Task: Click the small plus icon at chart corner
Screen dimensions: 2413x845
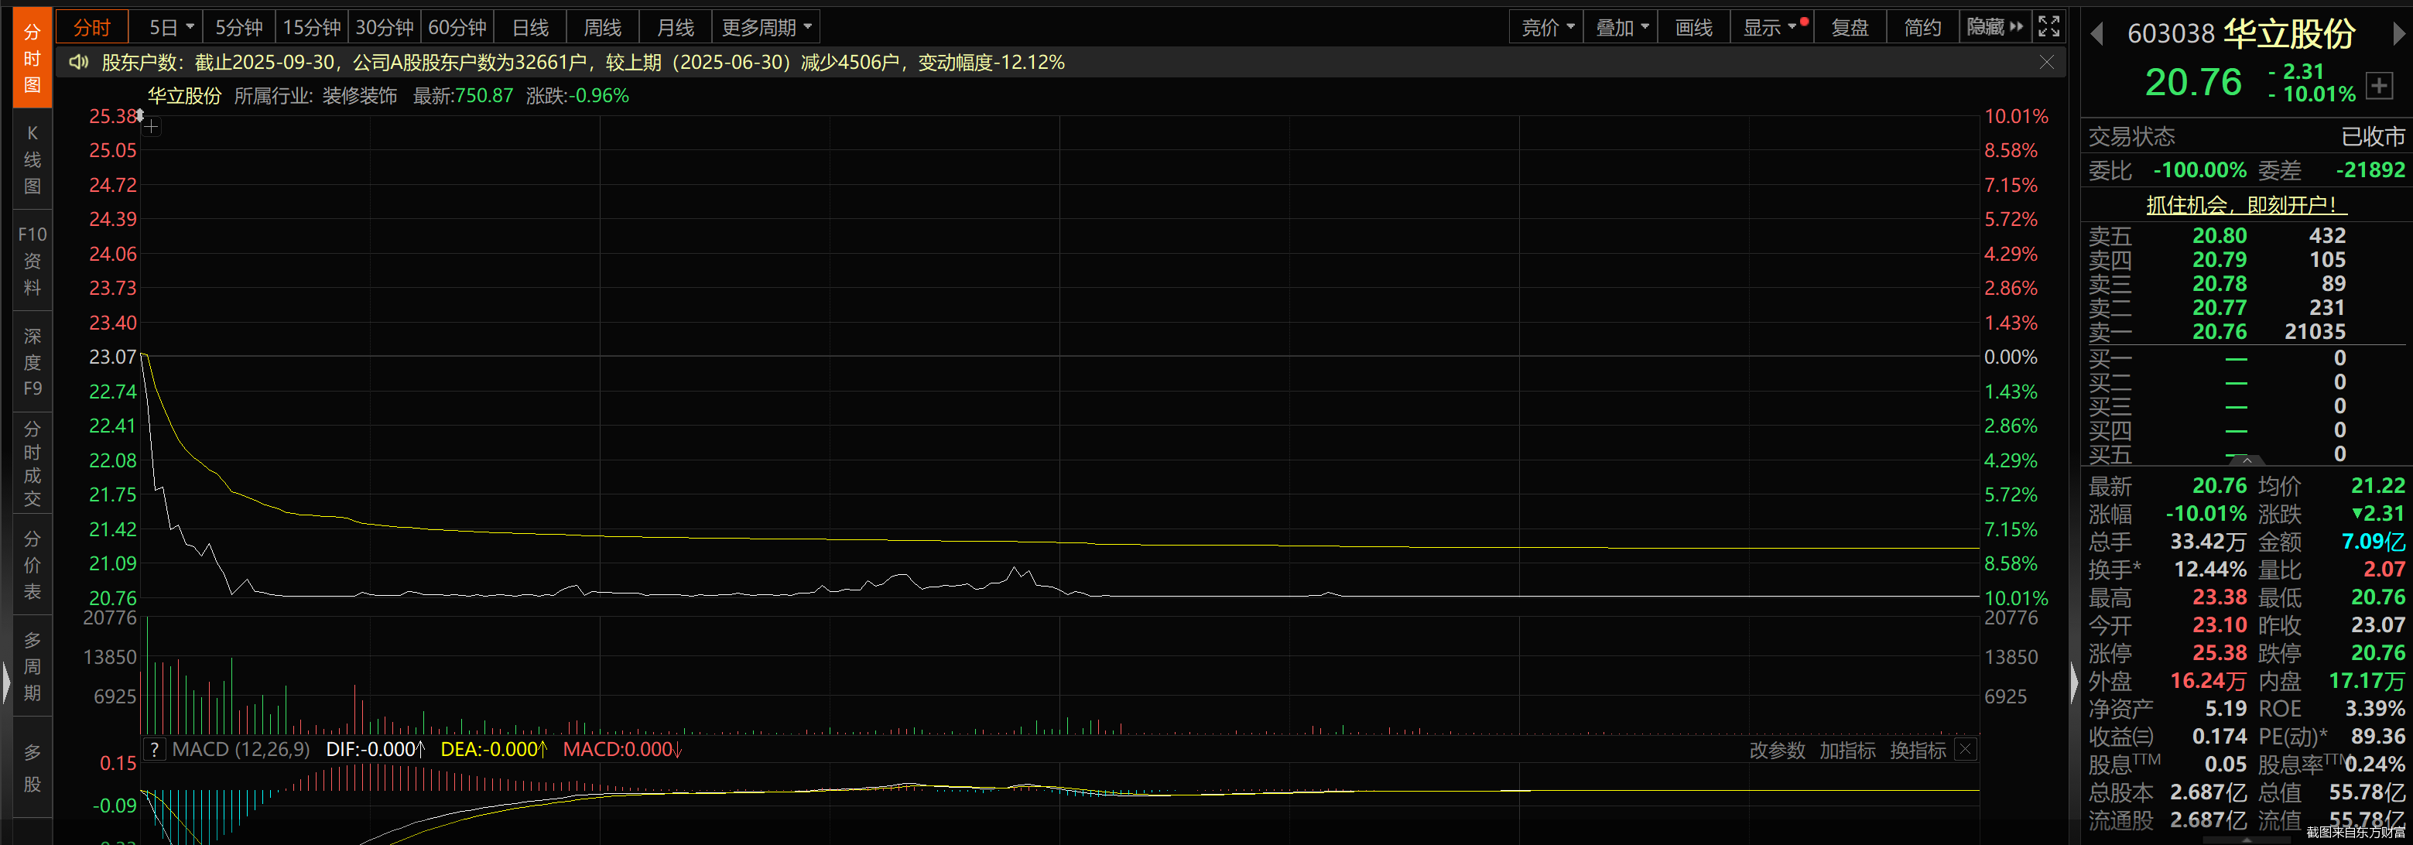Action: tap(152, 126)
